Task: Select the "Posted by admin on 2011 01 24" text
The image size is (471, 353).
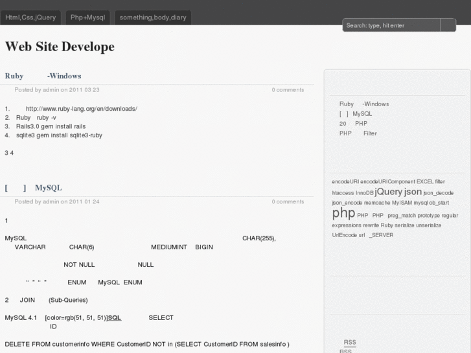Action: (57, 201)
